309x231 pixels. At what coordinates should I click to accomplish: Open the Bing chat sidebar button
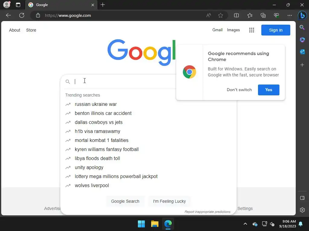302,16
